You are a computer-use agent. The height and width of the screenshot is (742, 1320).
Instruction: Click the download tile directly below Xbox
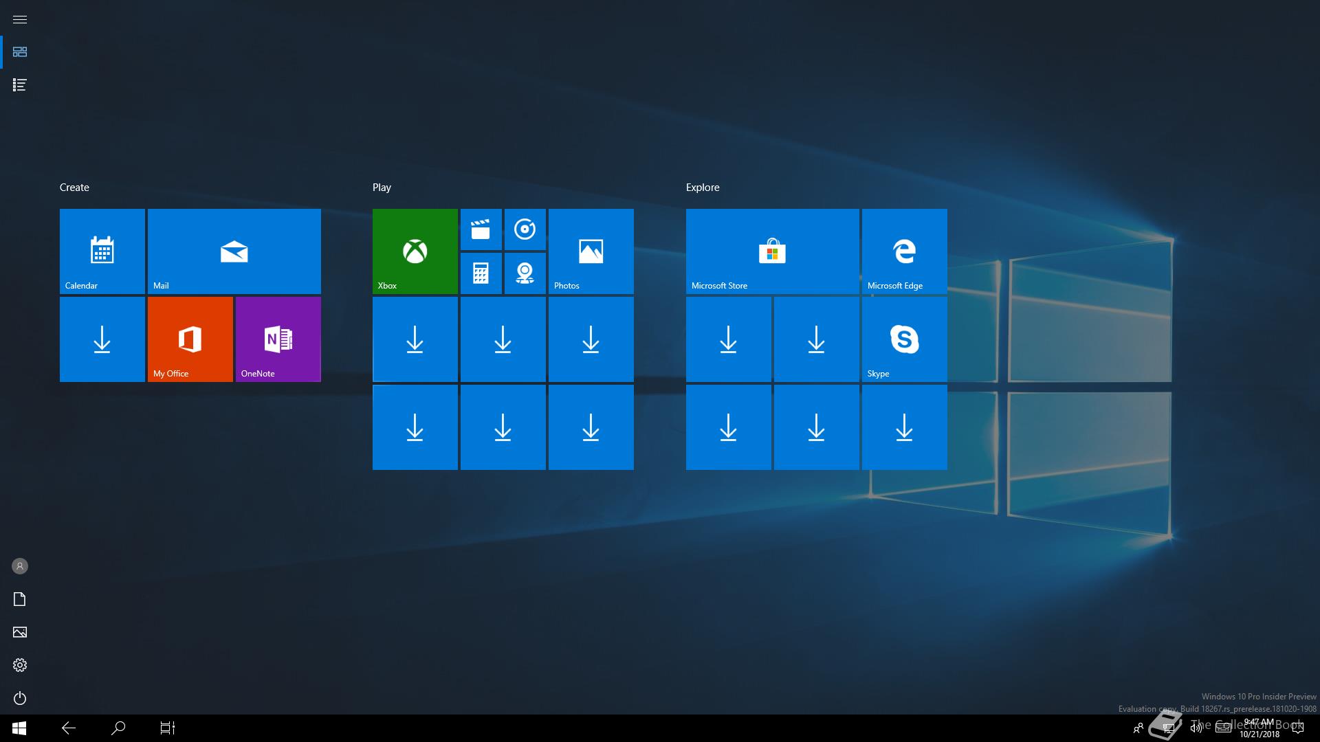415,339
